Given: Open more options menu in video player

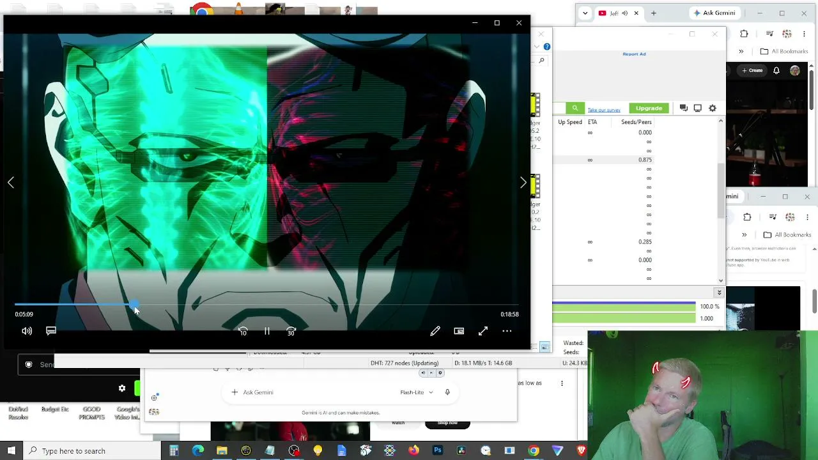Looking at the screenshot, I should pos(507,331).
